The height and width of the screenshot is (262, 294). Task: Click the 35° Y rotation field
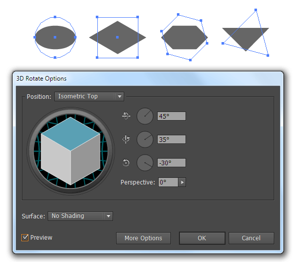pos(171,139)
